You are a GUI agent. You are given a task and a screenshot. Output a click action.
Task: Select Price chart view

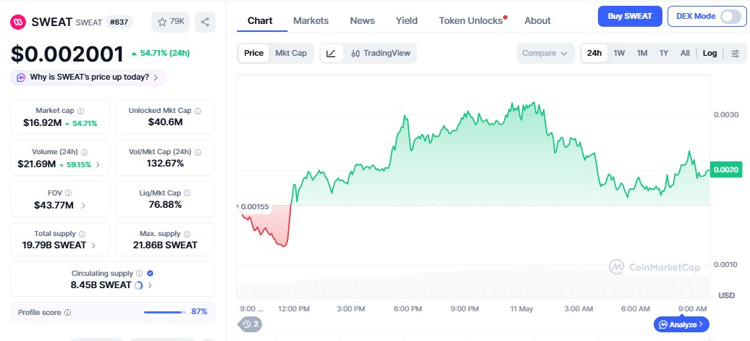pos(253,53)
